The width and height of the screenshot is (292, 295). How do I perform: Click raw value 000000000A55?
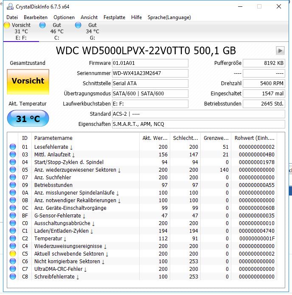point(257,185)
